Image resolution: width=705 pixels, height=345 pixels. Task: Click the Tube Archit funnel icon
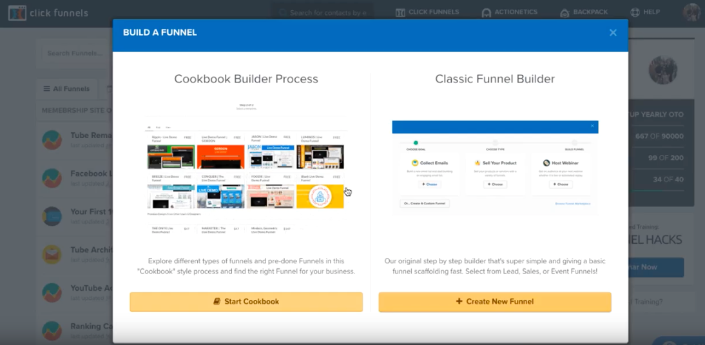click(x=52, y=255)
